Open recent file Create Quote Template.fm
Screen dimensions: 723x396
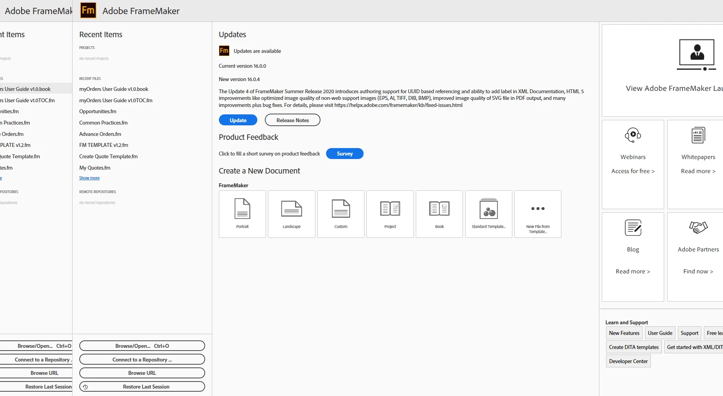click(x=108, y=156)
